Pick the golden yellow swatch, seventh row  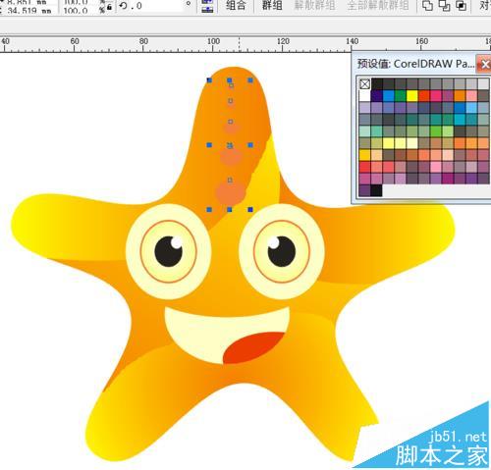[x=364, y=155]
